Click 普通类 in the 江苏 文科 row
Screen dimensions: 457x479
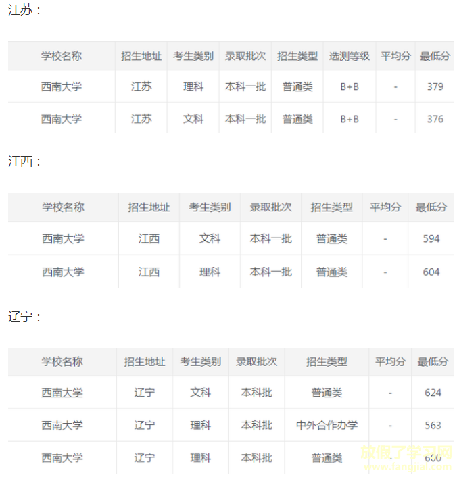coord(297,118)
